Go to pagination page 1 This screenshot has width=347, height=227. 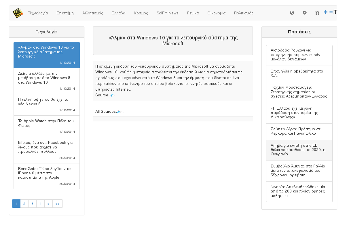tap(16, 204)
